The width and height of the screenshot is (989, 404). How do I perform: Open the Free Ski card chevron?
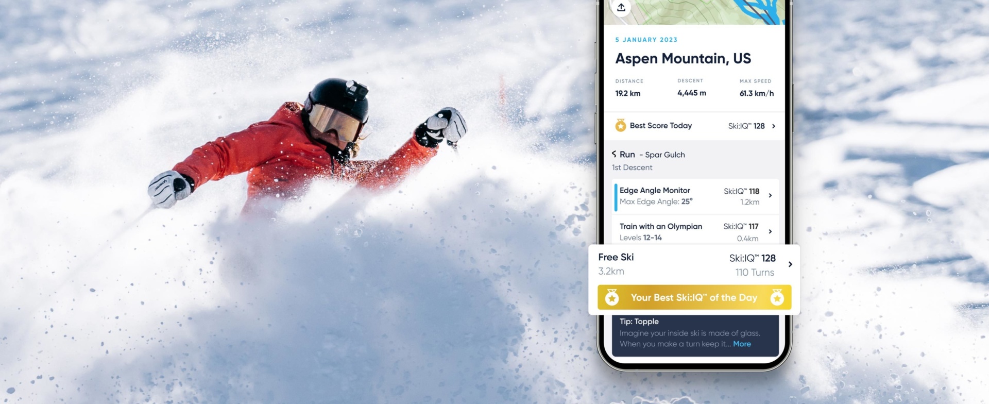[790, 264]
